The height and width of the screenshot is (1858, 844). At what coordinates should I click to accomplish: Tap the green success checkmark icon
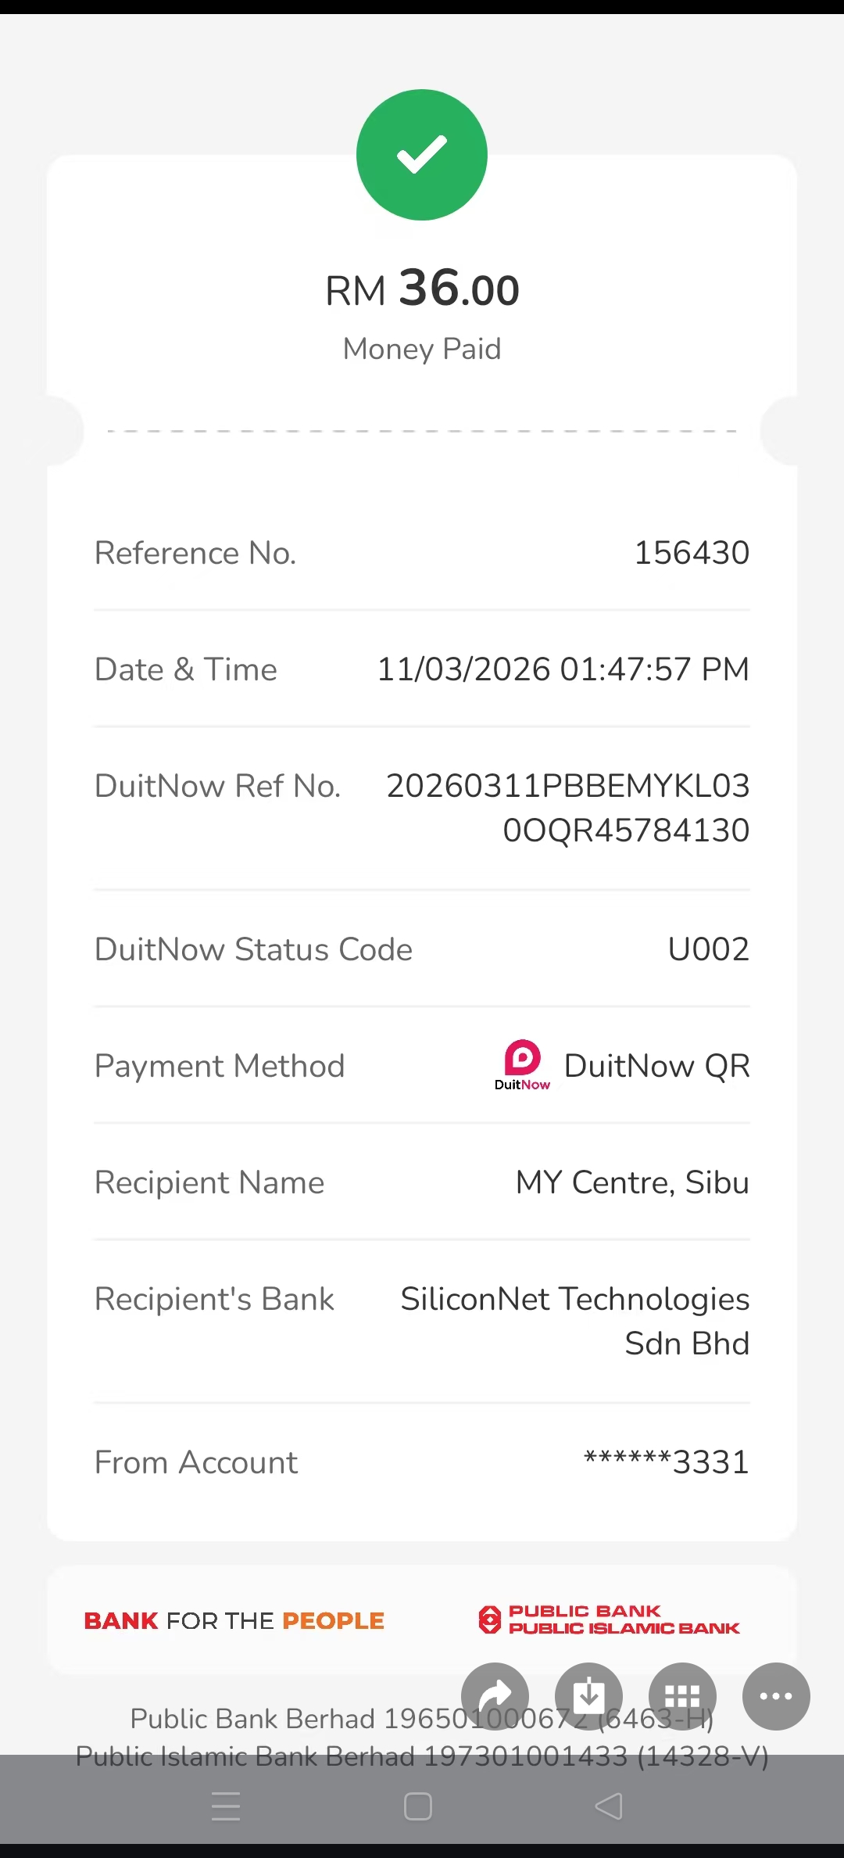pos(422,155)
